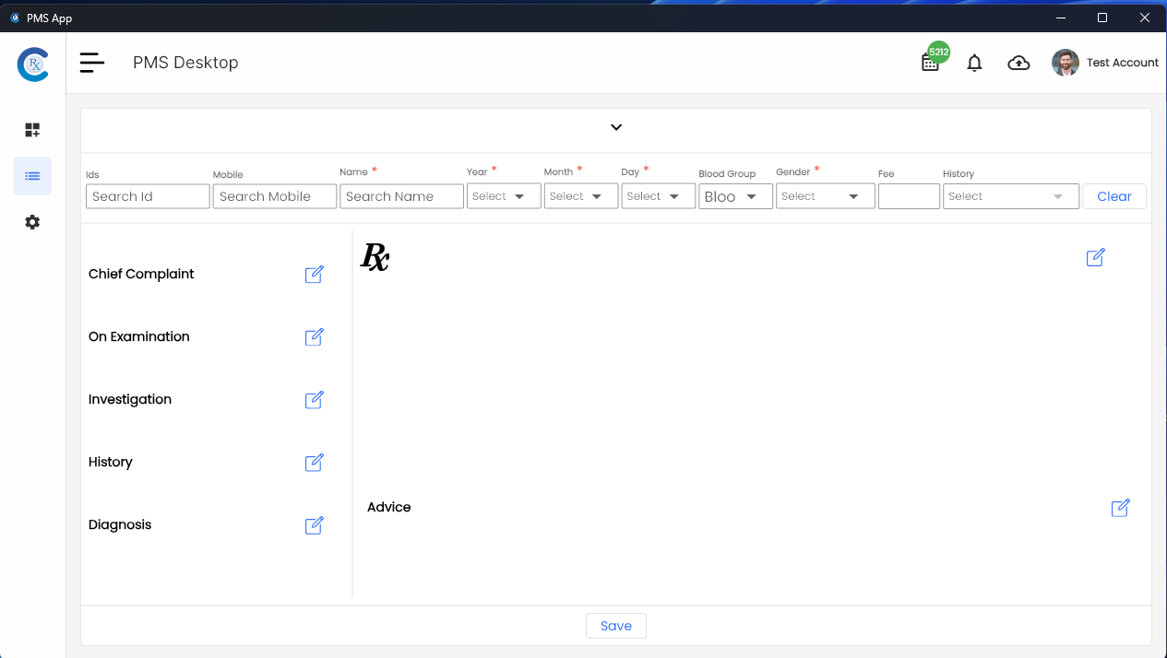Edit the History section
Image resolution: width=1167 pixels, height=658 pixels.
[314, 462]
